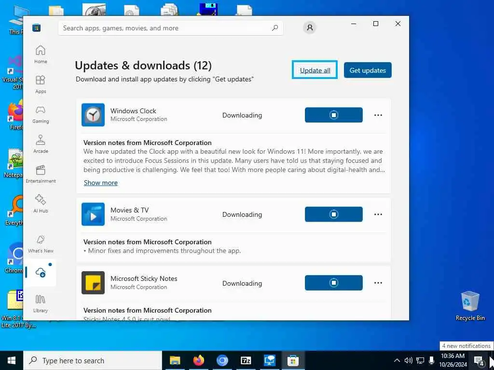Click the Movies & TV app icon

[93, 214]
